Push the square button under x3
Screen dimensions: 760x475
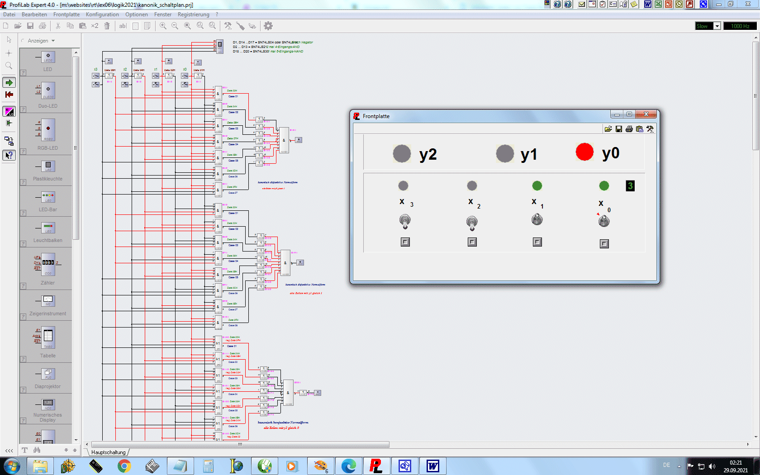(405, 242)
